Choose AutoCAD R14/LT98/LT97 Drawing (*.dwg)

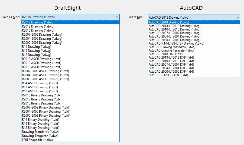point(176,43)
